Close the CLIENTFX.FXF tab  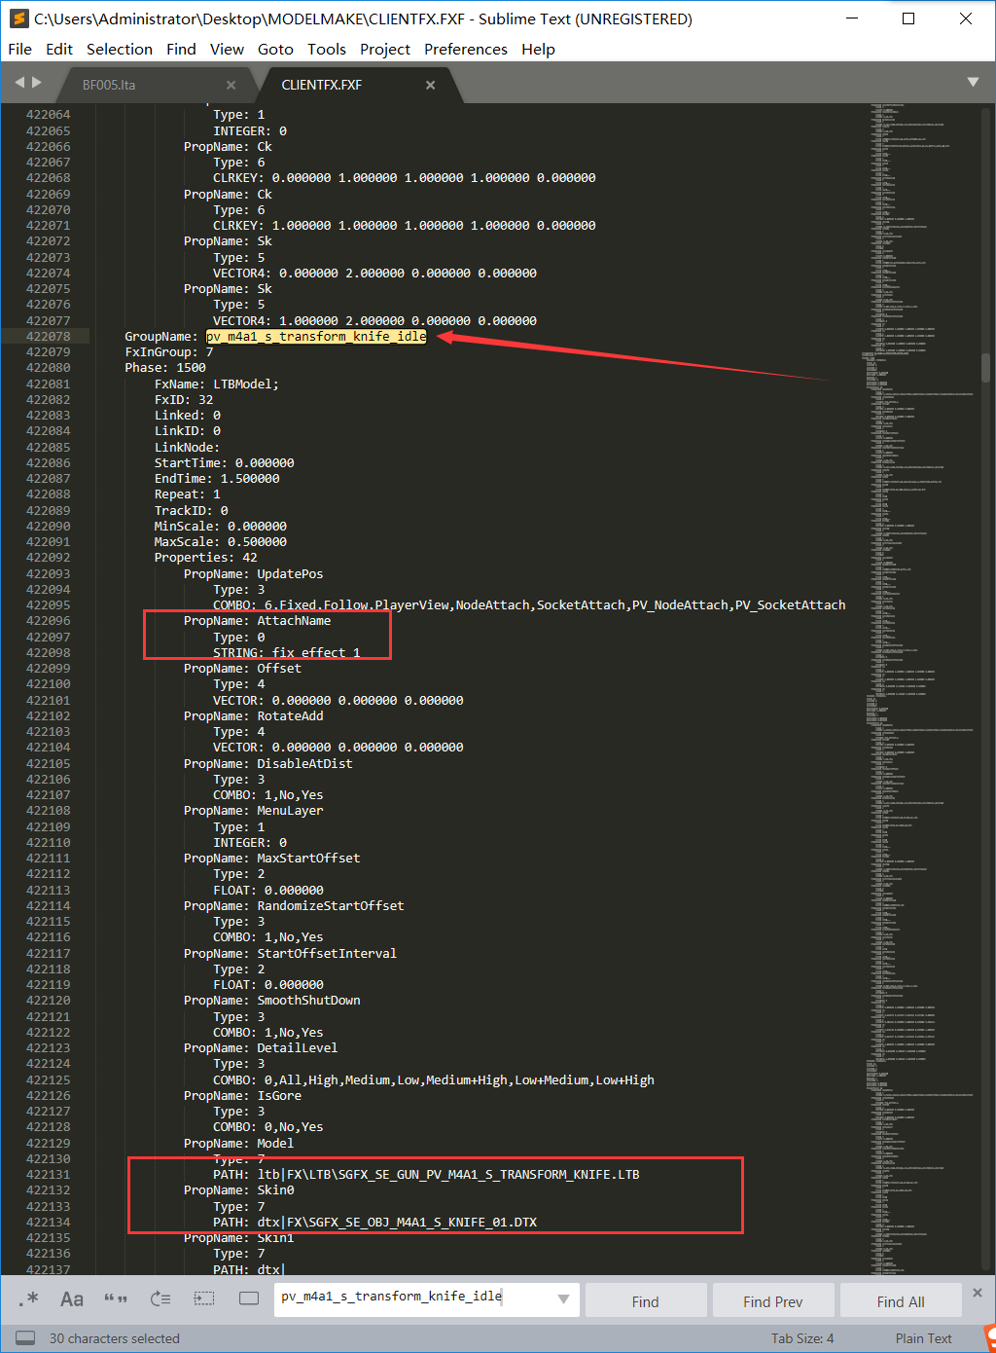[430, 86]
